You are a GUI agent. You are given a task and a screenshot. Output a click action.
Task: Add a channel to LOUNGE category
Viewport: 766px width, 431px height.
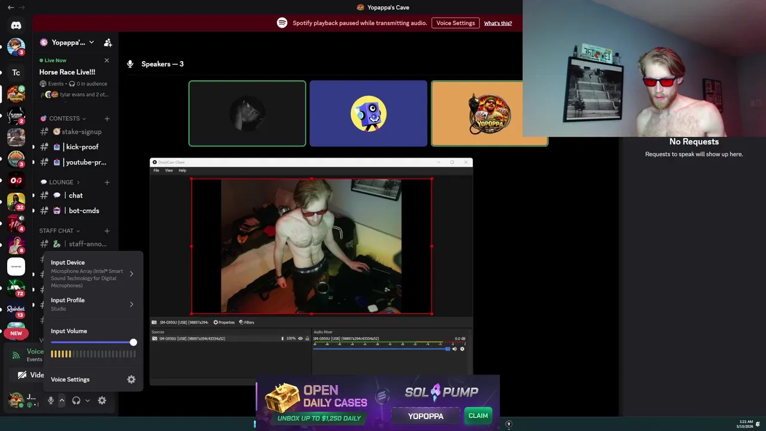tap(107, 182)
